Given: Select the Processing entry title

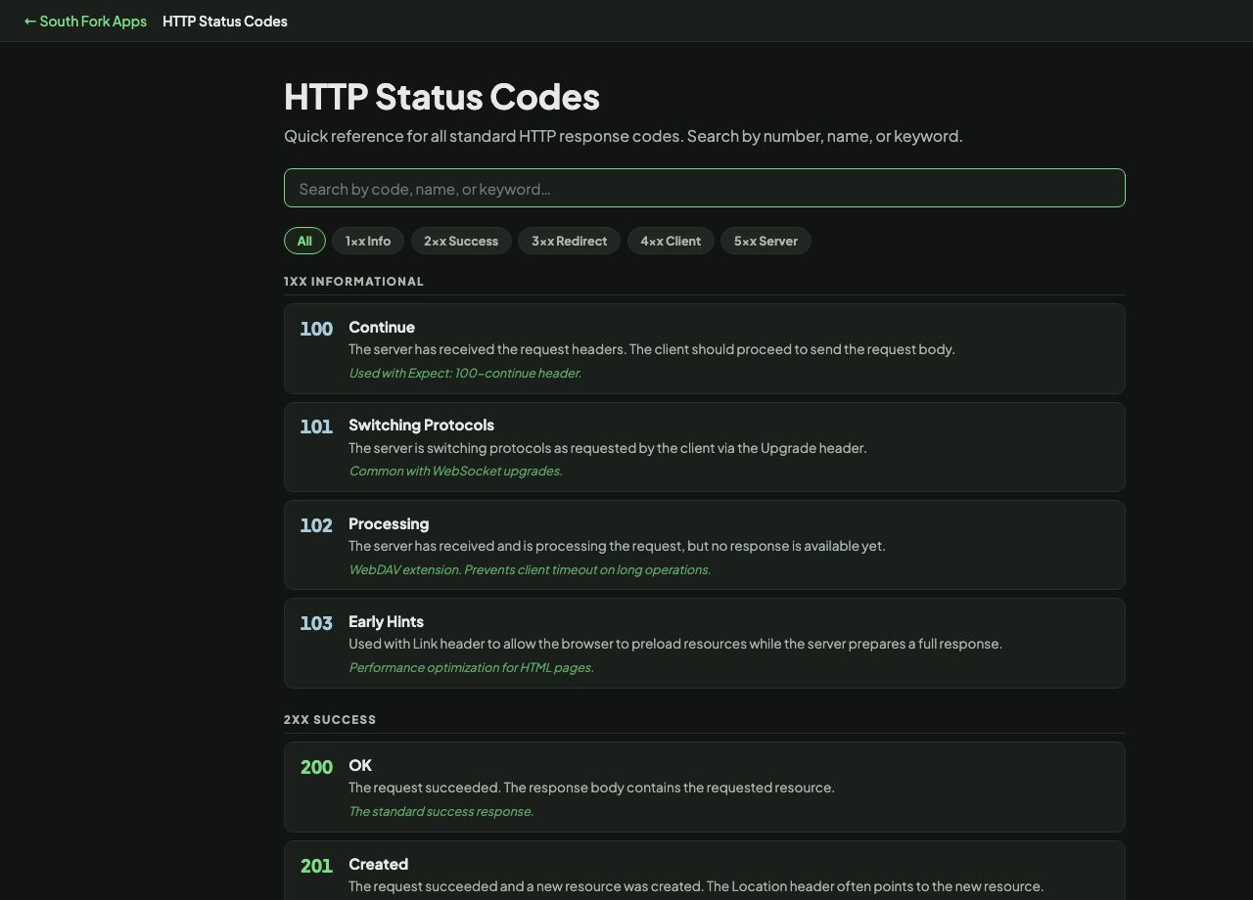Looking at the screenshot, I should (x=389, y=523).
